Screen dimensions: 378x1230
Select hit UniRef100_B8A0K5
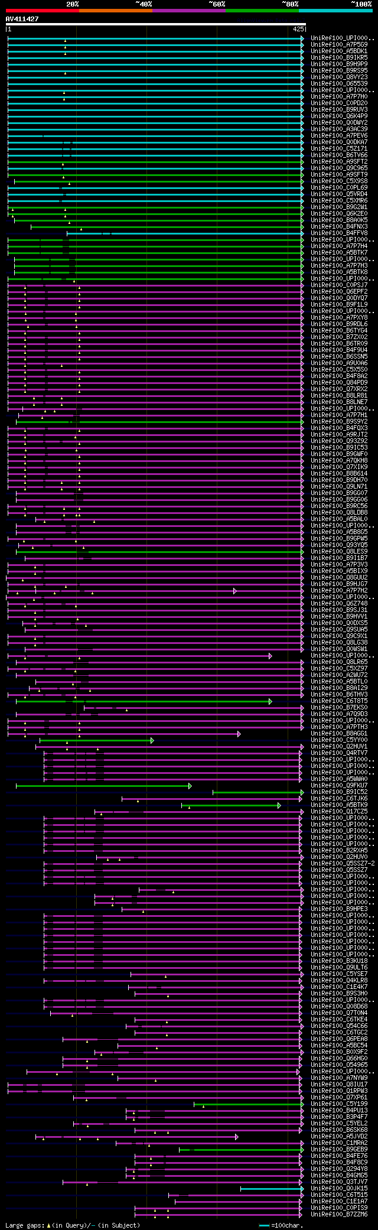(339, 220)
